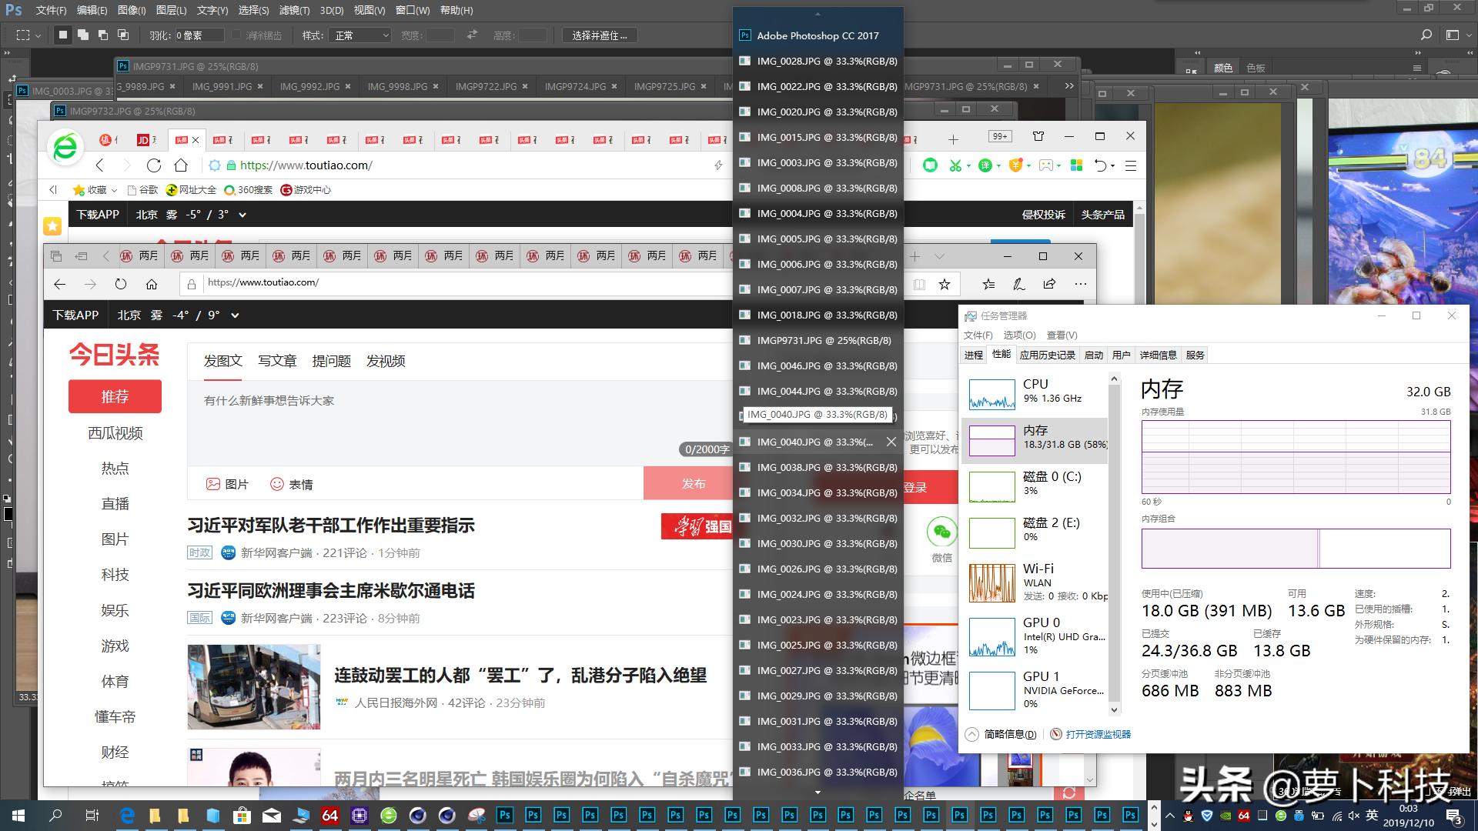Click the gamepad game center icon in browser toolbar
The height and width of the screenshot is (831, 1478).
1046,165
